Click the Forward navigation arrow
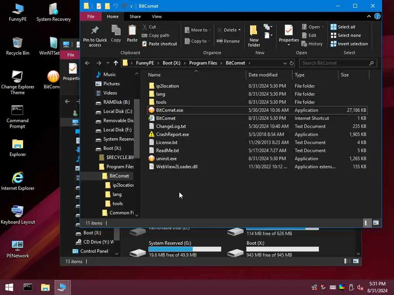 tap(99, 63)
